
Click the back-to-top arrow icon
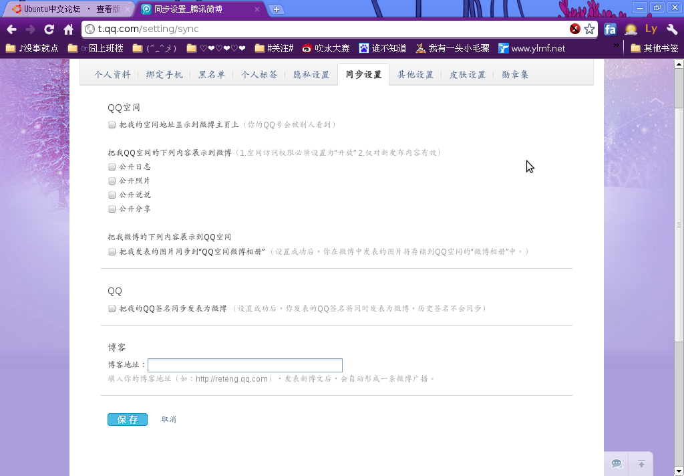click(x=641, y=464)
